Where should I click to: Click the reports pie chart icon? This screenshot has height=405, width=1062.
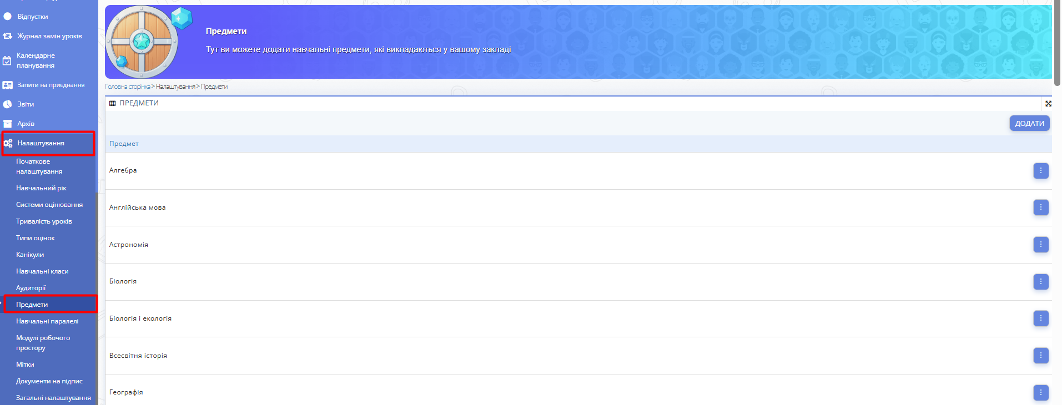pyautogui.click(x=7, y=104)
